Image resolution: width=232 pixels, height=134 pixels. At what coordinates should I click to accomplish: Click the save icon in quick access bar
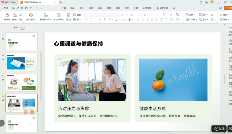tap(14, 8)
